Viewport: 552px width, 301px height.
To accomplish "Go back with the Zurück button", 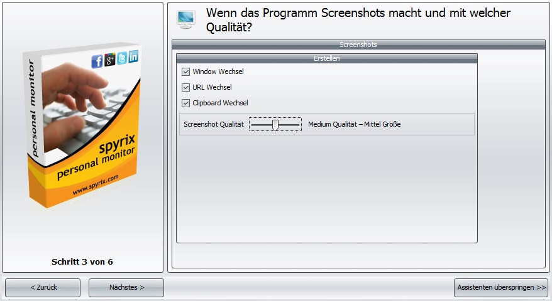I will pyautogui.click(x=43, y=288).
